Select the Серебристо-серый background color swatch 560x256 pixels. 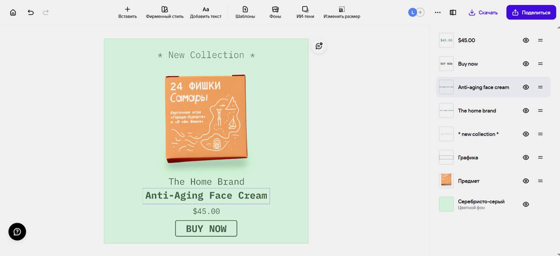tap(446, 204)
